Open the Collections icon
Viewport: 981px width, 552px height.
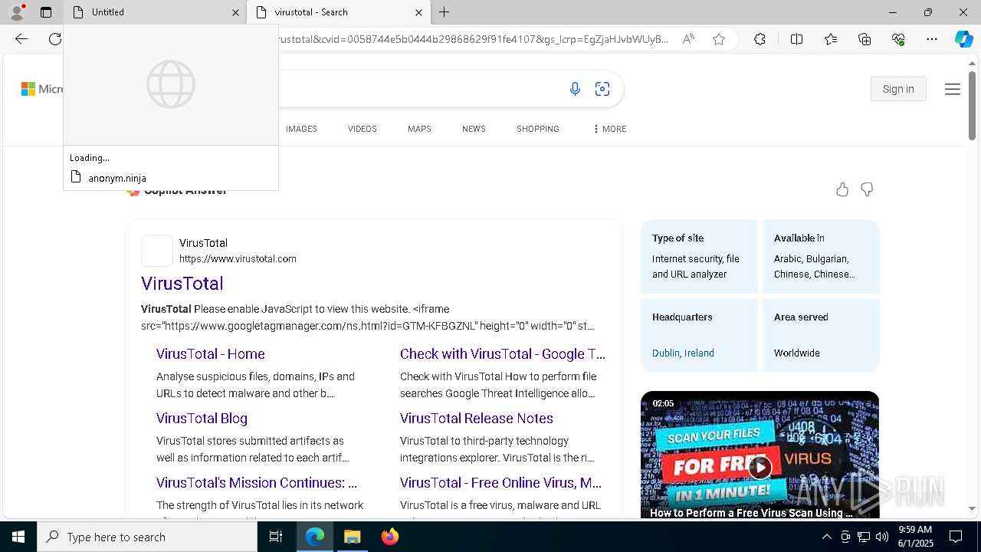(865, 39)
